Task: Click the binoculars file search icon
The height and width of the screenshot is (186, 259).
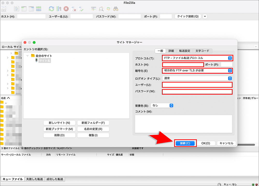Action: [x=116, y=9]
